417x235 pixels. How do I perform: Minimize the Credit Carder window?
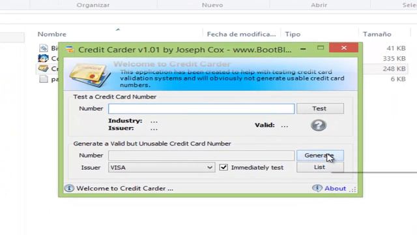[x=303, y=49]
